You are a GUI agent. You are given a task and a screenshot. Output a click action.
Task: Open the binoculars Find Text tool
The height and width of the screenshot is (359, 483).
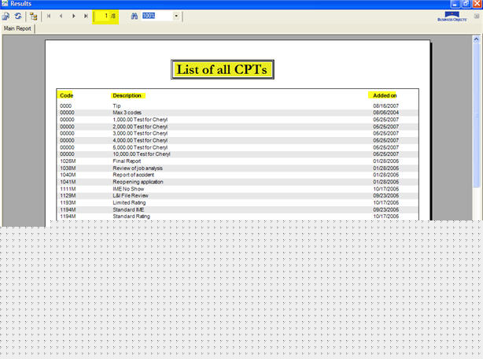[x=135, y=16]
